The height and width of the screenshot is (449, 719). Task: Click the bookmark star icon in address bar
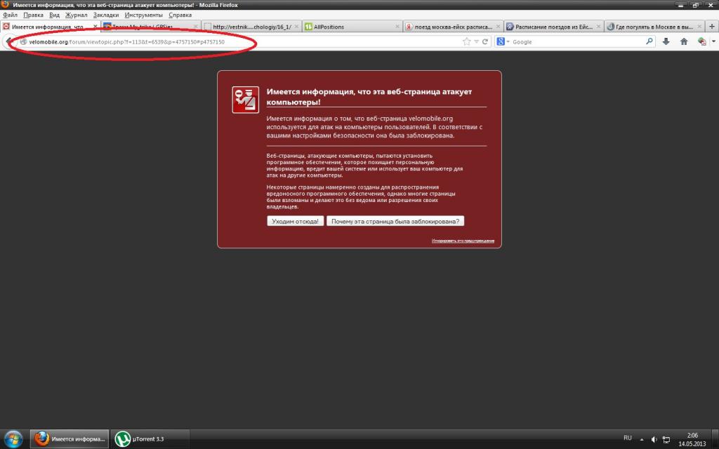pyautogui.click(x=467, y=41)
